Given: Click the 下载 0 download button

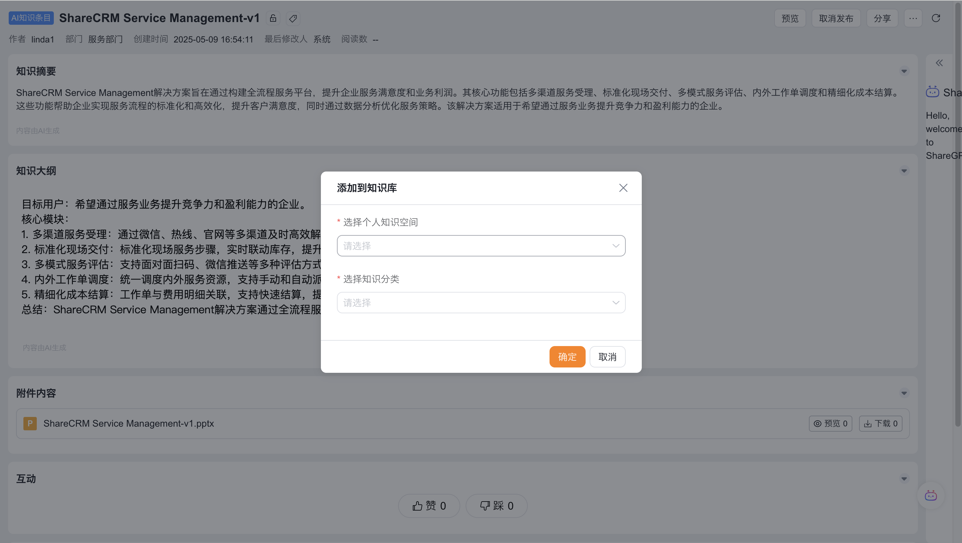Looking at the screenshot, I should (x=880, y=424).
